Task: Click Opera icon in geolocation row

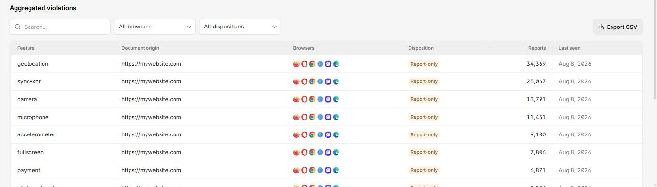Action: tap(305, 64)
